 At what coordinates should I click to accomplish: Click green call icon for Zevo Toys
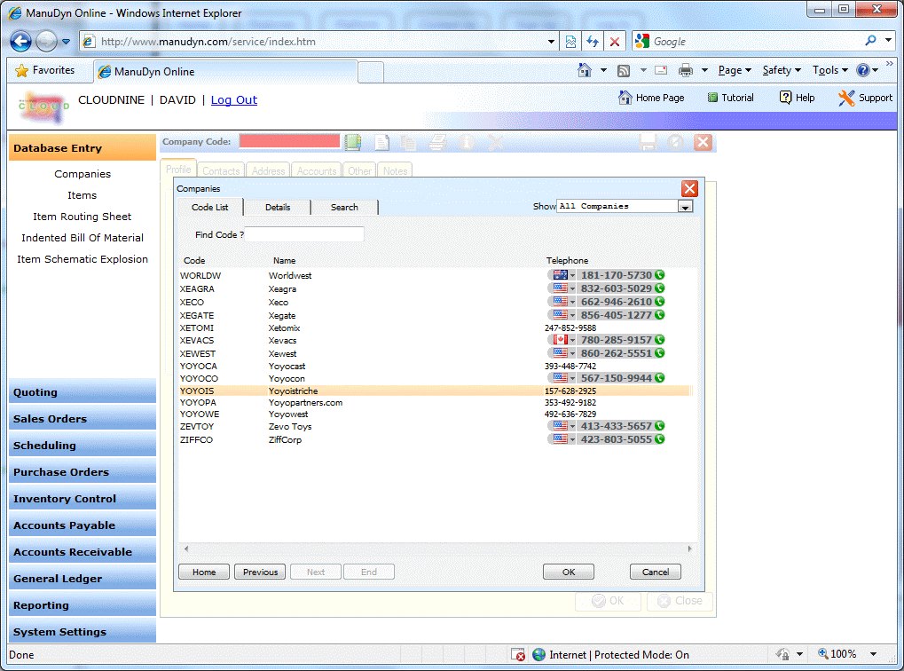(659, 426)
